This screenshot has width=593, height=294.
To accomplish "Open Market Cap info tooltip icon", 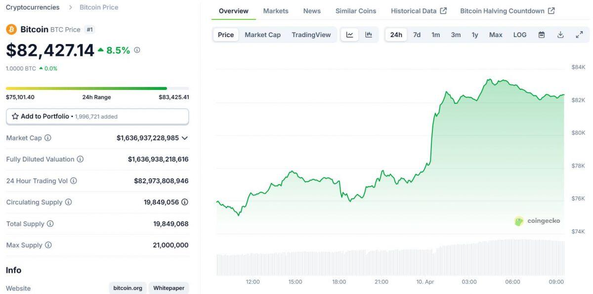I will 48,138.
